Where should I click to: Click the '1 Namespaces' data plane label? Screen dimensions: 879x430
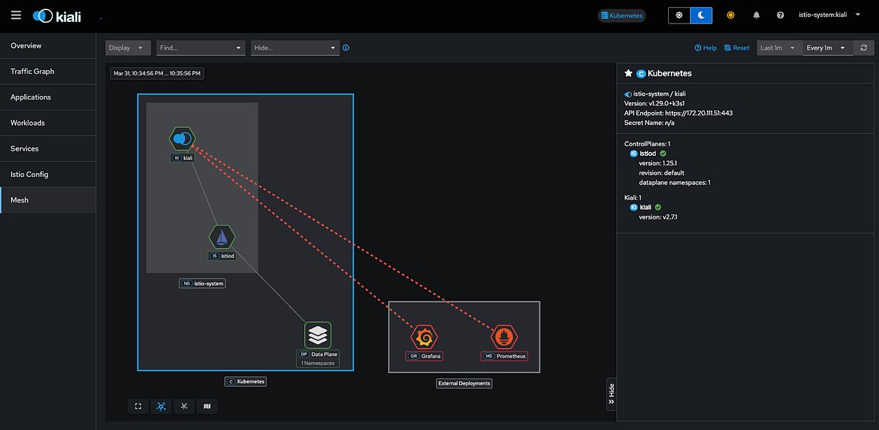pyautogui.click(x=318, y=363)
